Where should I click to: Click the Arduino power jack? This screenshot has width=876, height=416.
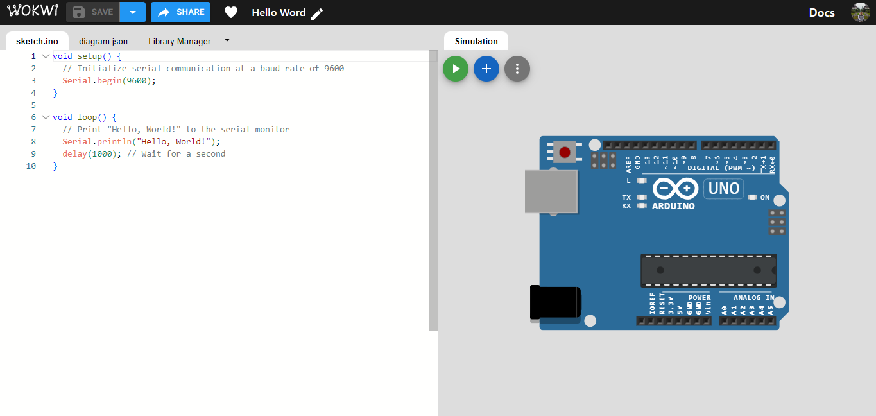pos(555,303)
